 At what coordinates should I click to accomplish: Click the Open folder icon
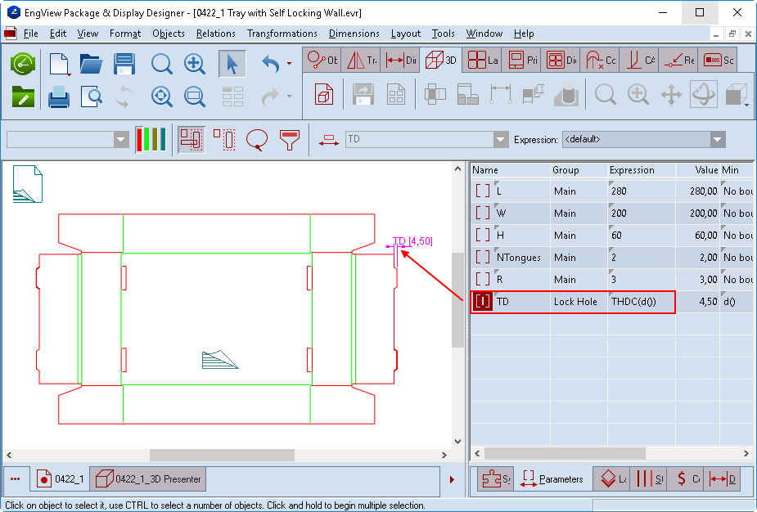pos(91,64)
